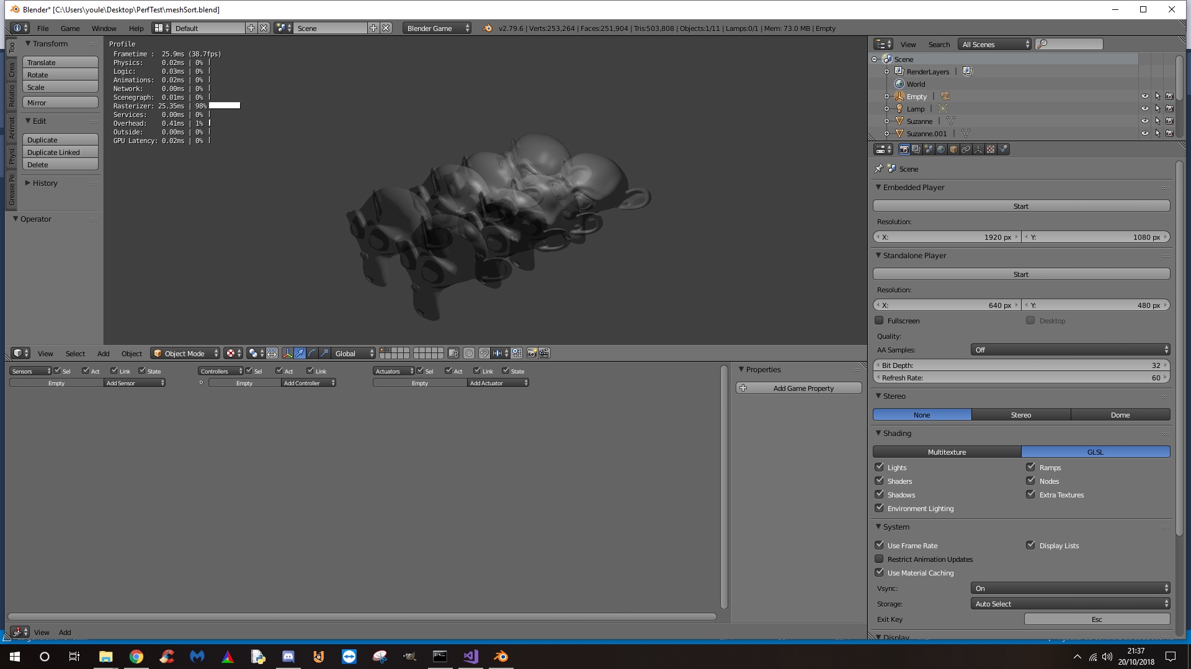Disable the Shadows shading option

click(879, 494)
